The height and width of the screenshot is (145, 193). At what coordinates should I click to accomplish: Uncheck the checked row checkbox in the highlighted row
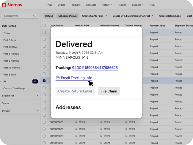[44, 81]
